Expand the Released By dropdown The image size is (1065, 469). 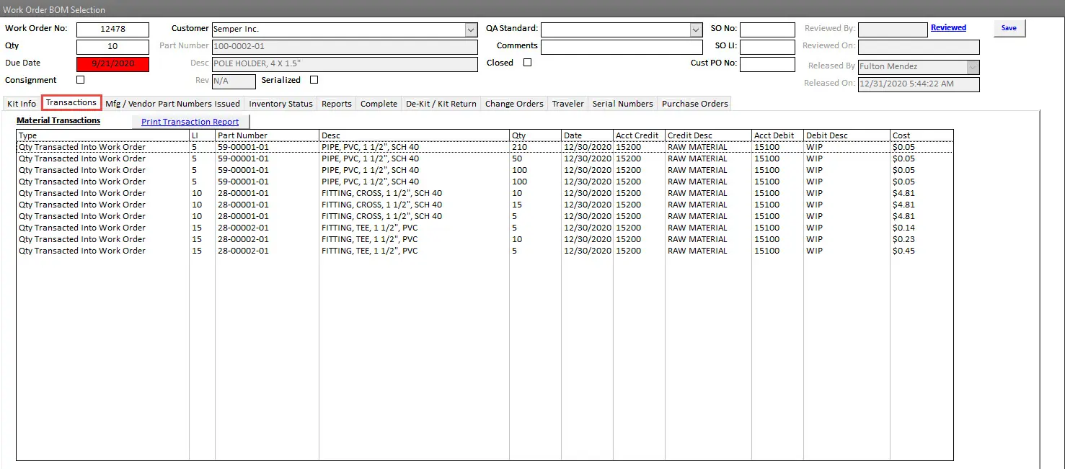(x=973, y=67)
